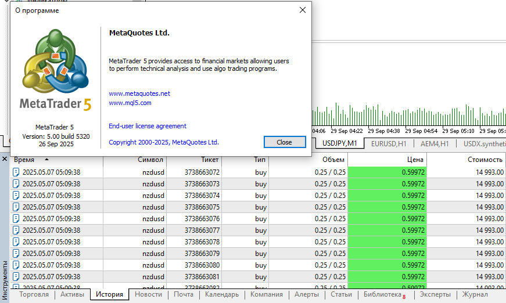
Task: Open the Торговля tab
Action: tap(34, 294)
